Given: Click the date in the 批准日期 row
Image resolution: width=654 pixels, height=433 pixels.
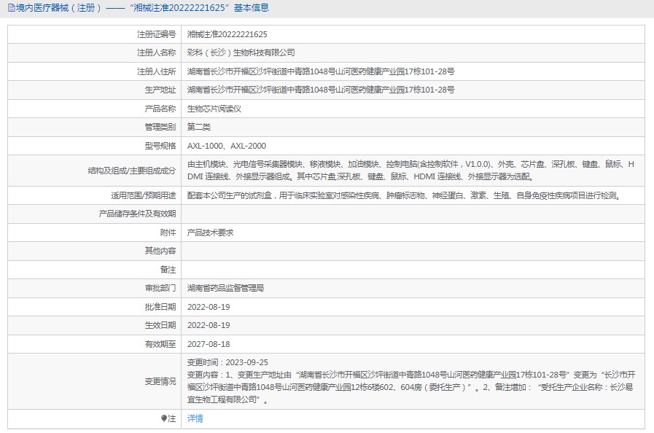Looking at the screenshot, I should coord(209,307).
